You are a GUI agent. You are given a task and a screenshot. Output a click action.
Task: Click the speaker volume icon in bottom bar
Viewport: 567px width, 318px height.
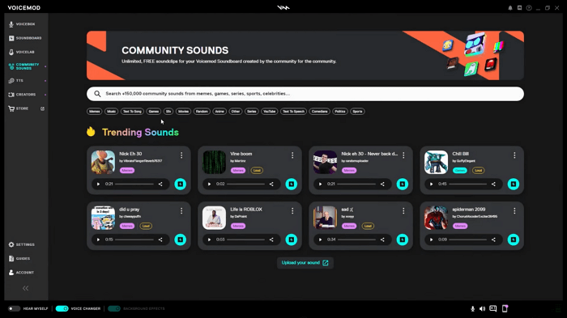click(x=482, y=308)
